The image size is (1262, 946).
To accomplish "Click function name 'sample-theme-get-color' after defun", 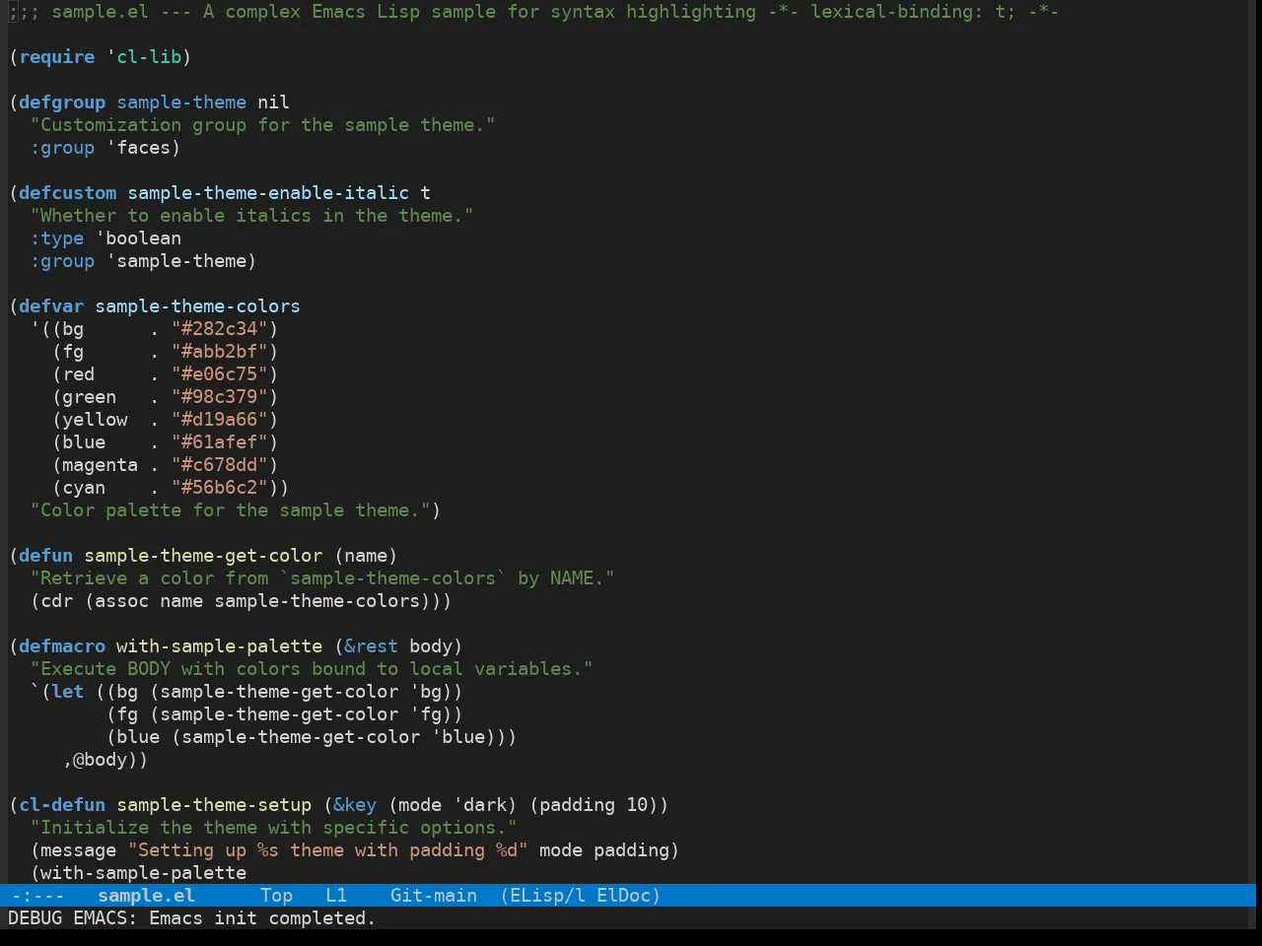I will (x=203, y=555).
